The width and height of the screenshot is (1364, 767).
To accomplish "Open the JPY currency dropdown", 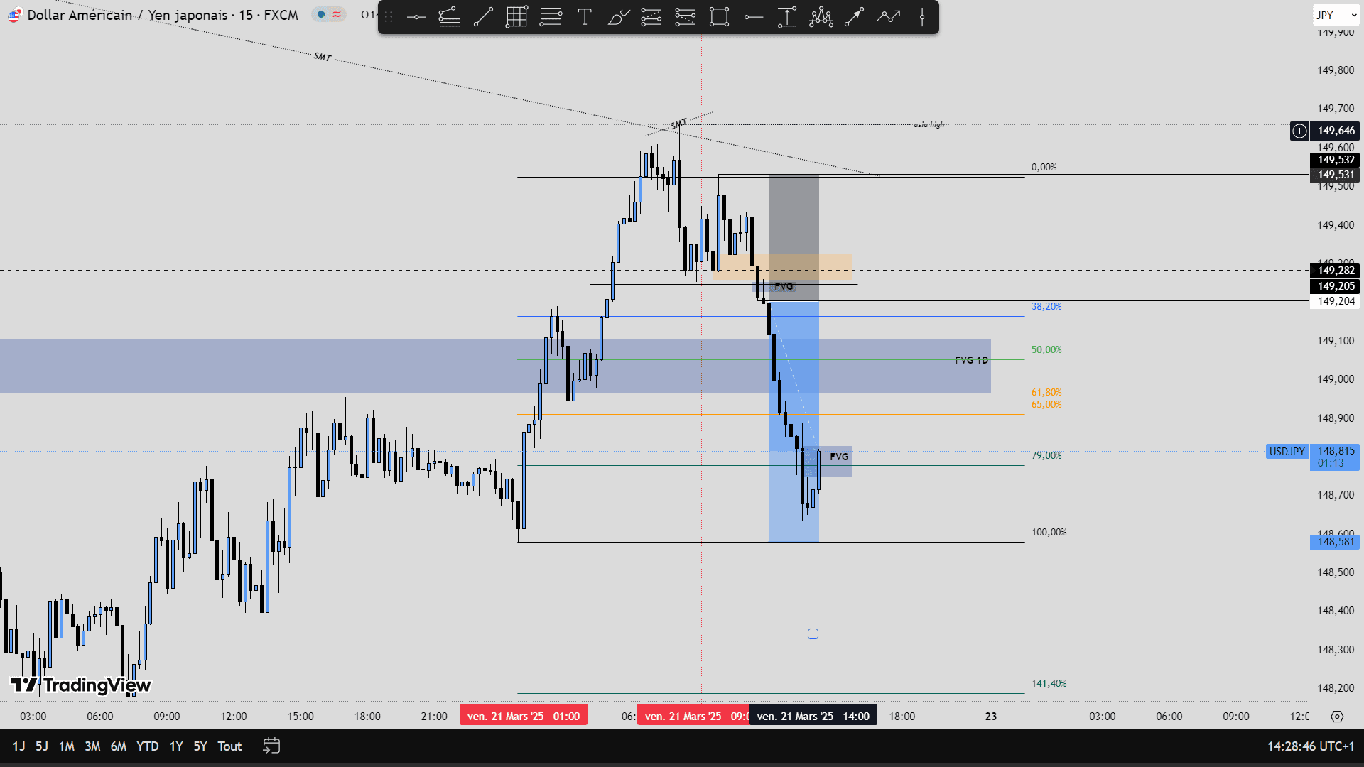I will [1336, 15].
